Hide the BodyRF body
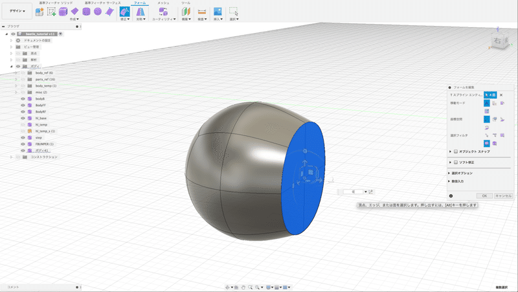Viewport: 518px width, 292px height. coord(23,111)
